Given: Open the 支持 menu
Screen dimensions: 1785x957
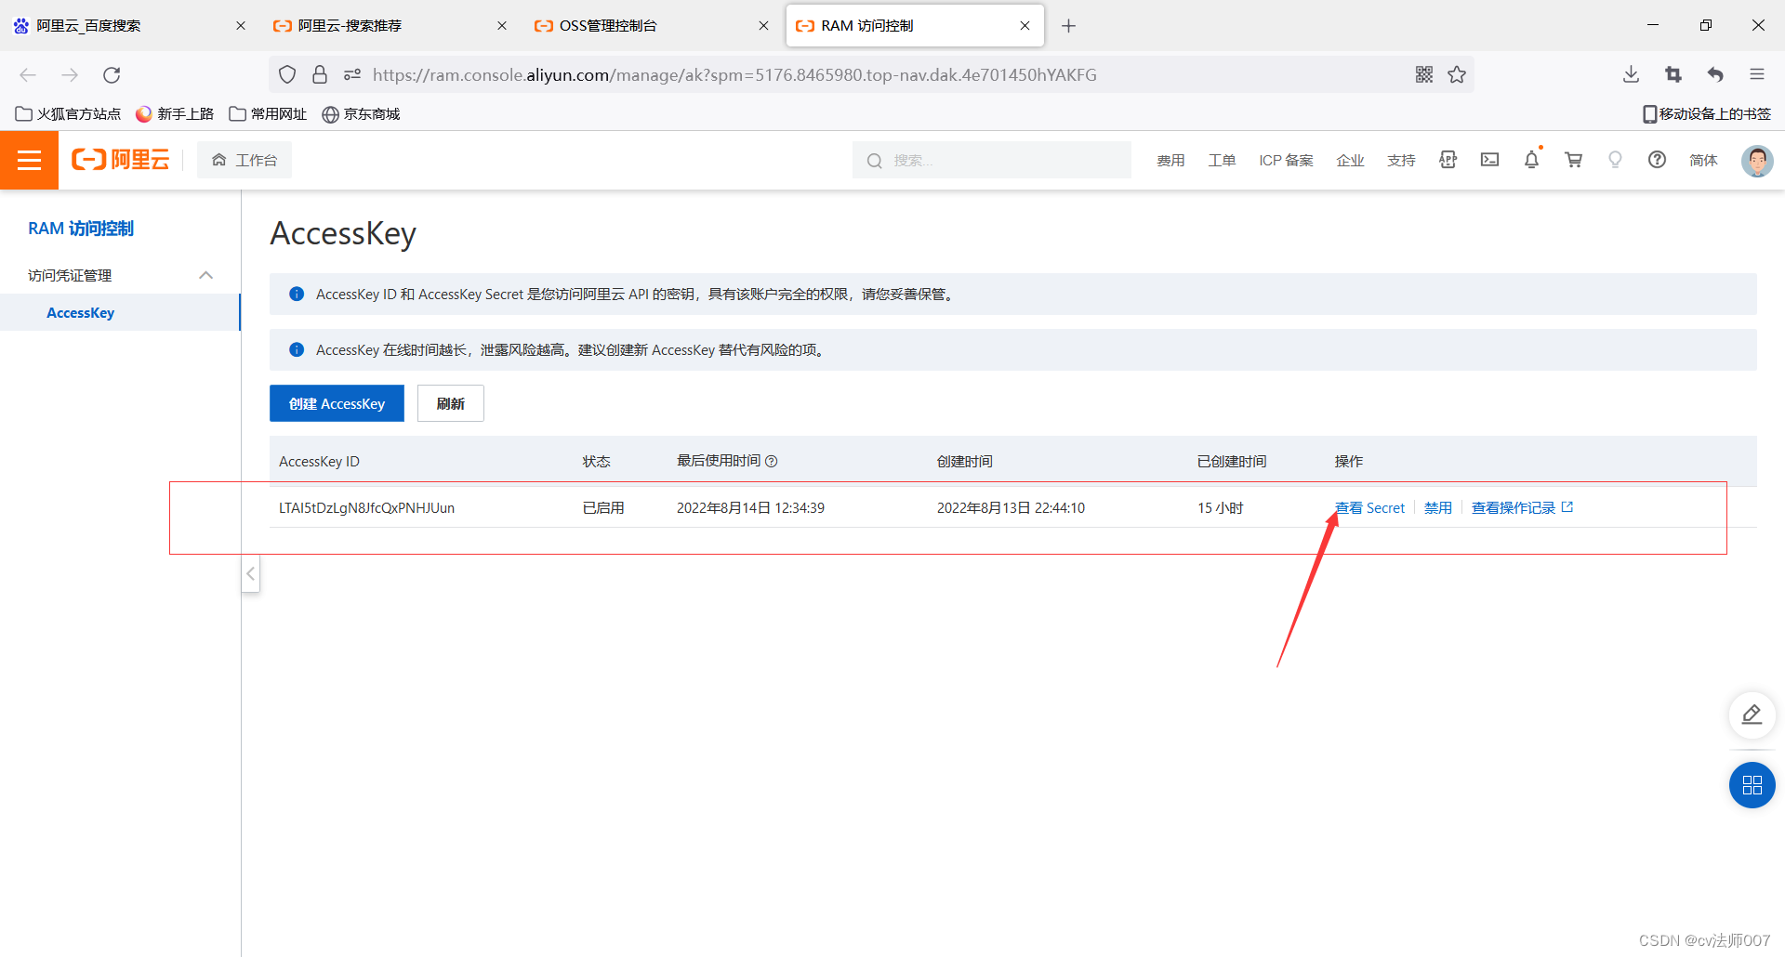Looking at the screenshot, I should pyautogui.click(x=1401, y=161).
